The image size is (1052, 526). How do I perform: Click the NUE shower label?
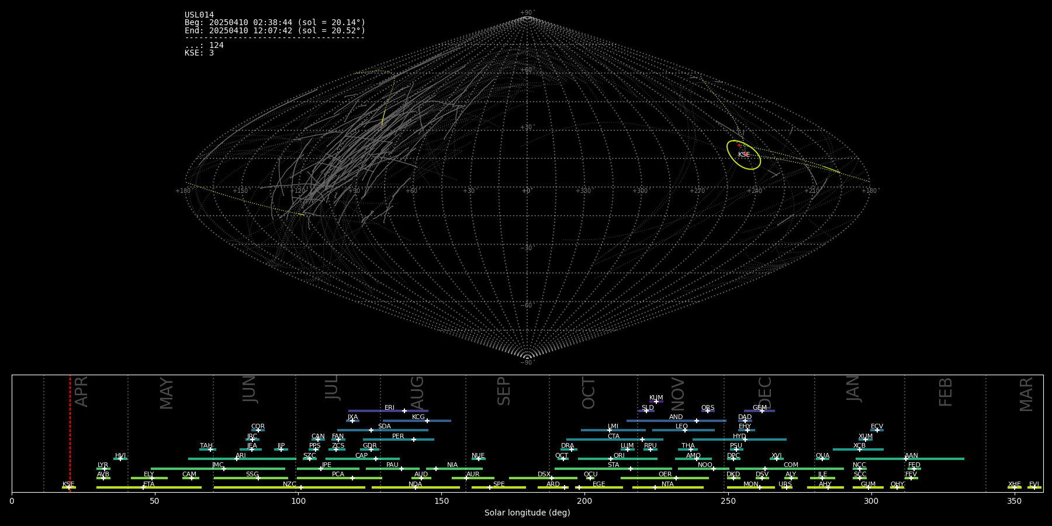(478, 456)
